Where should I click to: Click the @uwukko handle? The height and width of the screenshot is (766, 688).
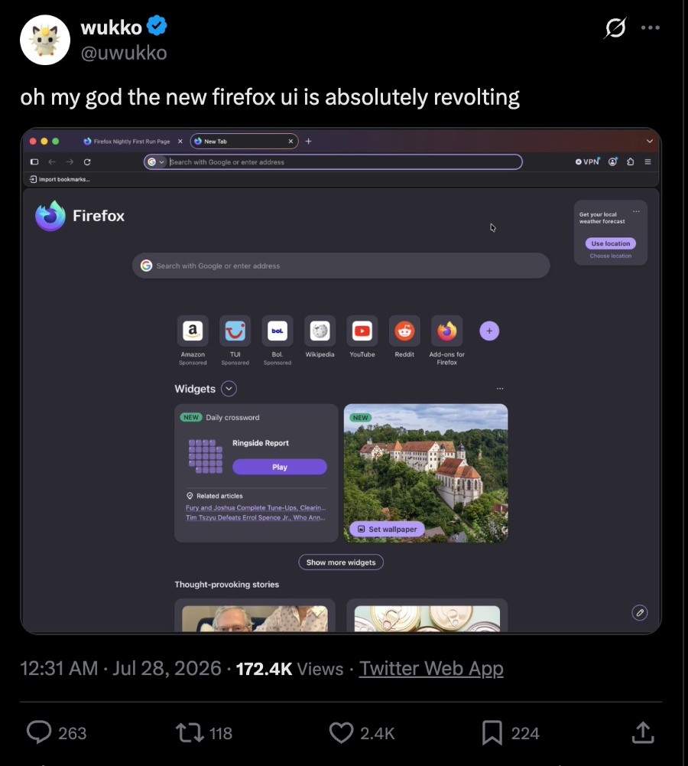point(124,52)
